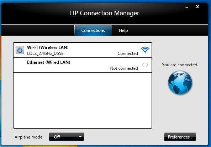Toggle the Wi-Fi power button

20,50
